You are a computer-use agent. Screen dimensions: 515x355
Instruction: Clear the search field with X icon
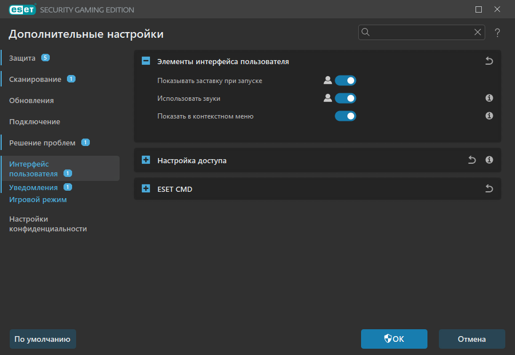[x=478, y=32]
